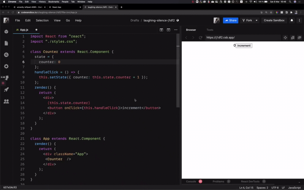This screenshot has height=190, width=304.
Task: Click line number 21 in gutter
Action: click(x=22, y=139)
